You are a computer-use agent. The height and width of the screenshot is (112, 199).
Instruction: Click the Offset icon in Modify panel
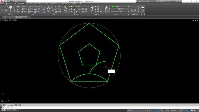coord(44,12)
